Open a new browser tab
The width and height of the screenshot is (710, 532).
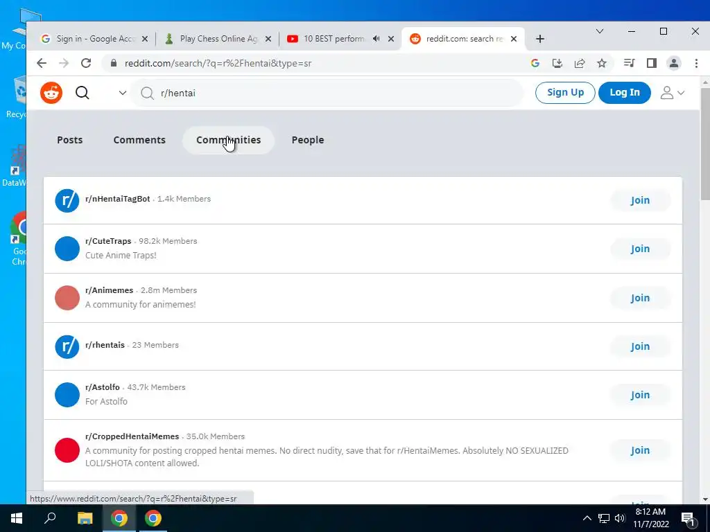pyautogui.click(x=539, y=39)
